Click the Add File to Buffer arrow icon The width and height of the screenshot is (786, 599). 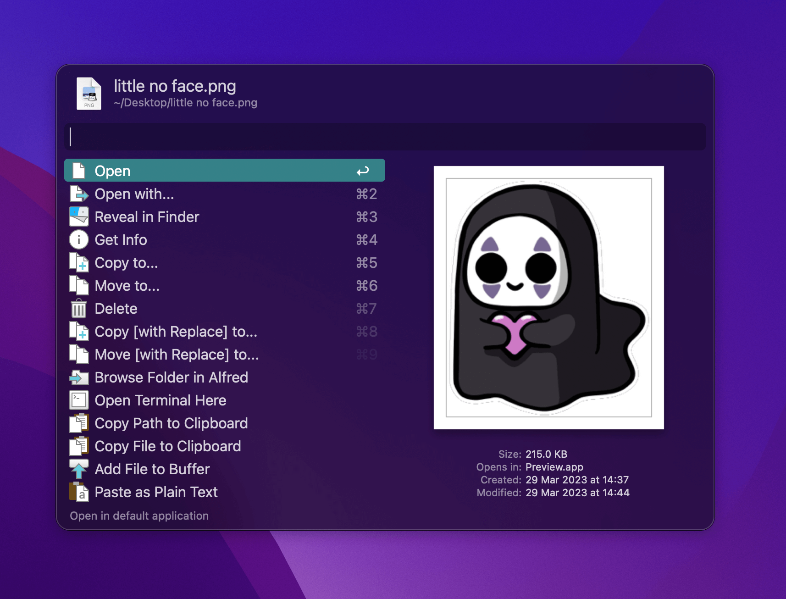(78, 469)
